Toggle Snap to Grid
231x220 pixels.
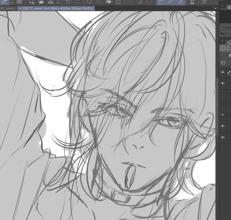pos(181,2)
